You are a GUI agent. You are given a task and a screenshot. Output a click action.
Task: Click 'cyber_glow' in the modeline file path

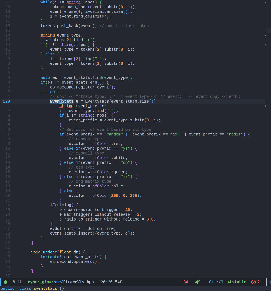tap(39, 282)
